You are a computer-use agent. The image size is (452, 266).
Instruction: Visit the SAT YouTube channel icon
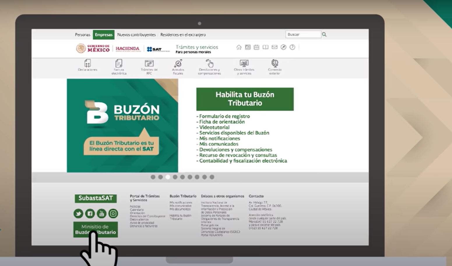click(101, 214)
